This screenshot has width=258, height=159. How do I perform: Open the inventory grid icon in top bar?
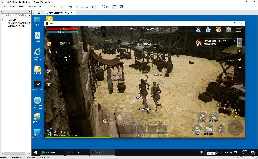click(228, 30)
